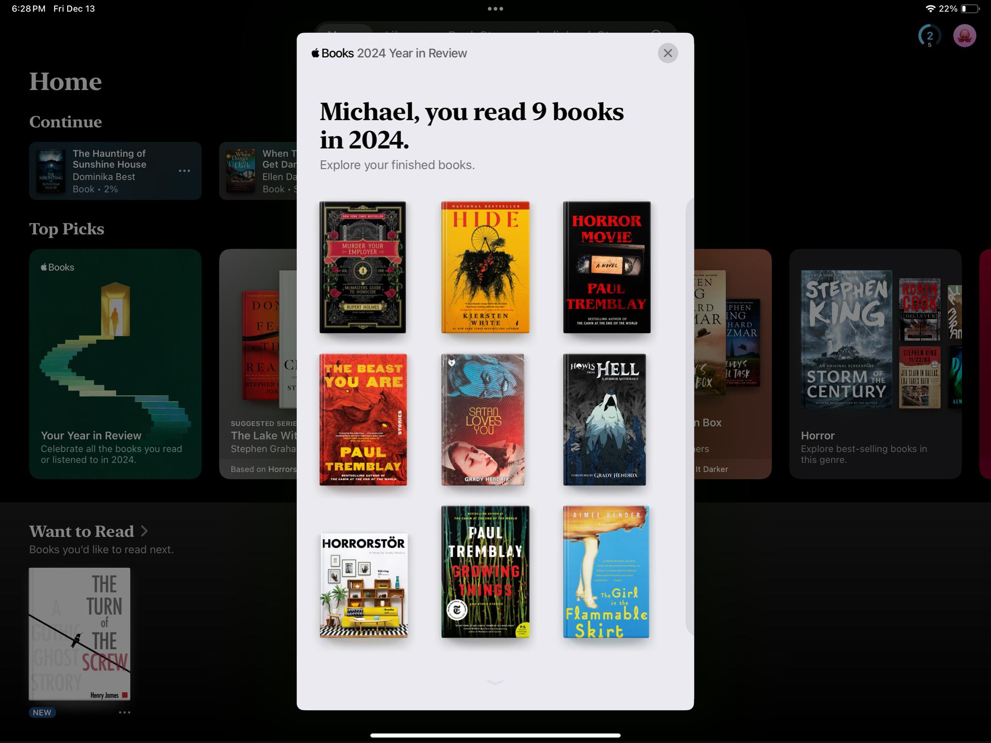Viewport: 991px width, 743px height.
Task: Select Storm of the Century cover
Action: tap(846, 339)
